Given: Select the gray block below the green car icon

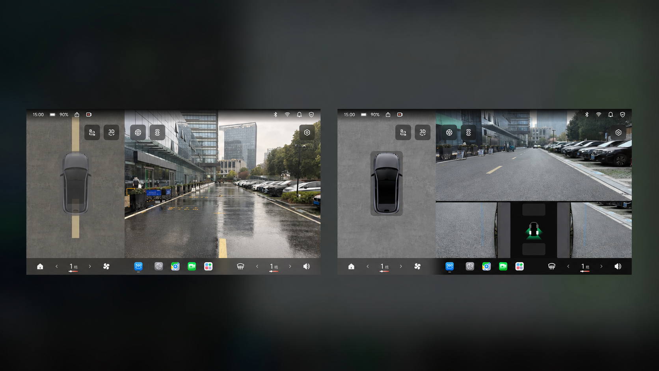Looking at the screenshot, I should 534,249.
